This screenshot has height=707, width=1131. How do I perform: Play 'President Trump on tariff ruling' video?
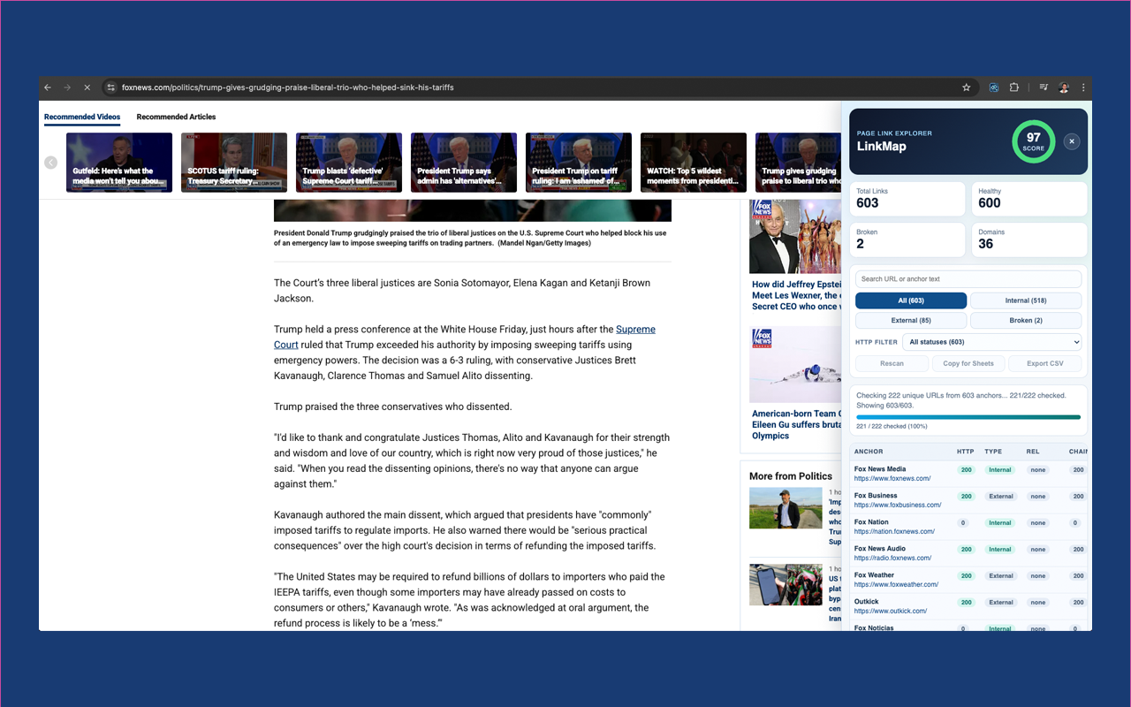pyautogui.click(x=579, y=163)
